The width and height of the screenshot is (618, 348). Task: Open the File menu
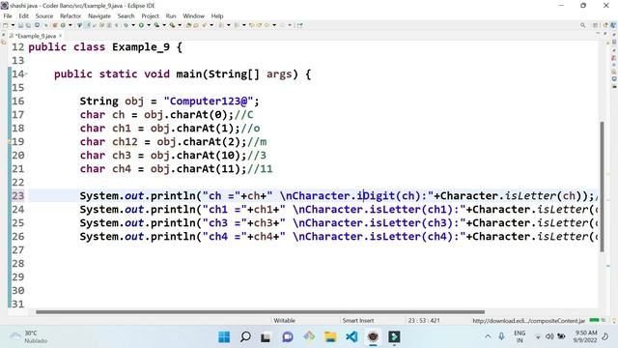point(8,15)
